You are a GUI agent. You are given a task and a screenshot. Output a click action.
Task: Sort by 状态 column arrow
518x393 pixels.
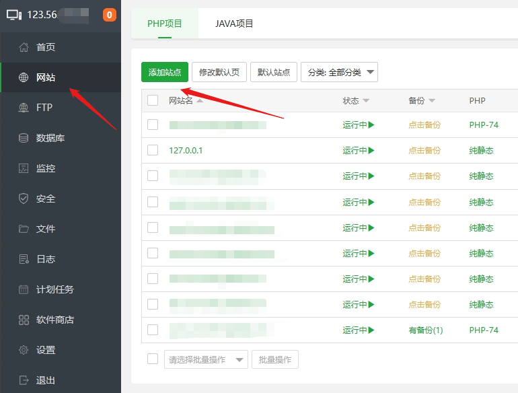[x=366, y=101]
